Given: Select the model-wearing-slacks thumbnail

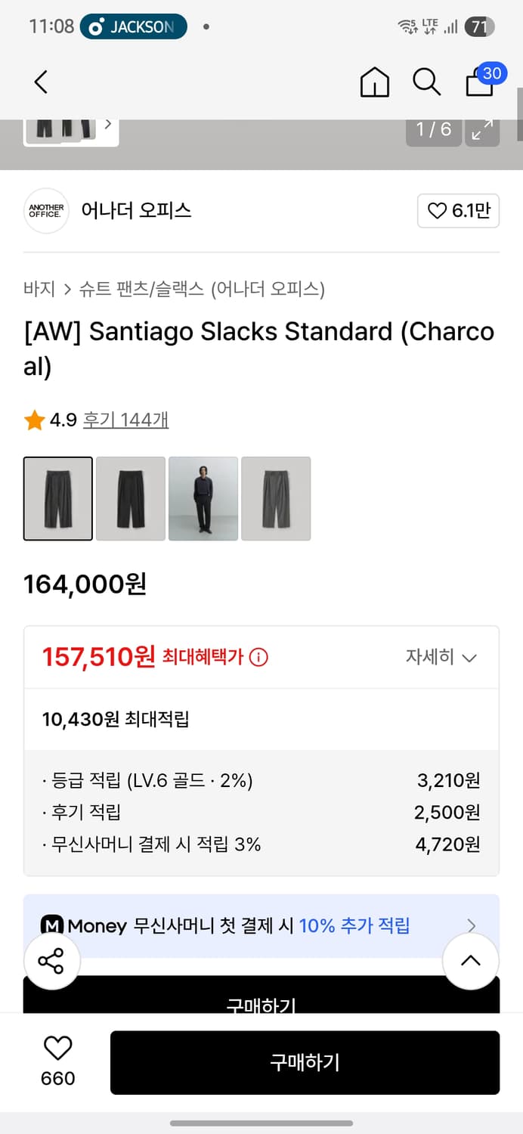Looking at the screenshot, I should tap(203, 498).
